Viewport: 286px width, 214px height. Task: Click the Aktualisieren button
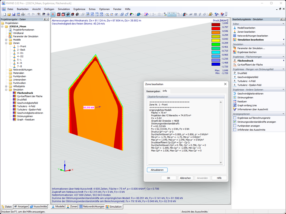click(x=157, y=170)
